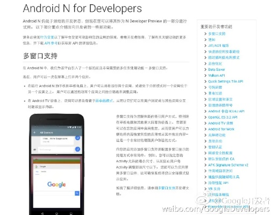This screenshot has height=215, width=271.
Task: Open APK Signature Scheme v2 link
Action: click(228, 165)
